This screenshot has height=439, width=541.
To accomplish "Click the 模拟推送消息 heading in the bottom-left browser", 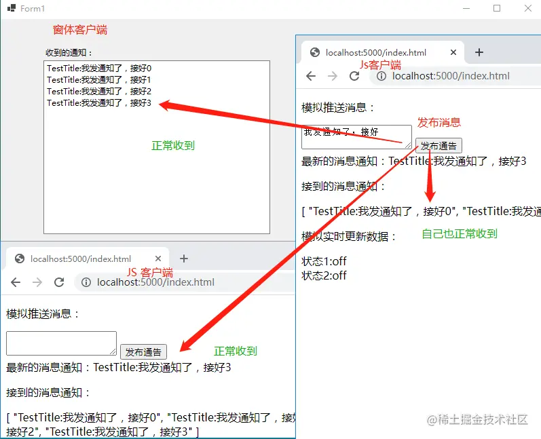I will point(43,314).
